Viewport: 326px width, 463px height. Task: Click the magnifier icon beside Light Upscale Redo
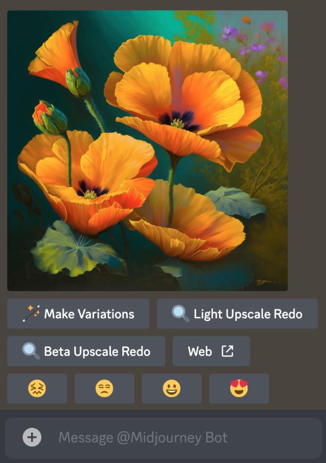click(180, 314)
